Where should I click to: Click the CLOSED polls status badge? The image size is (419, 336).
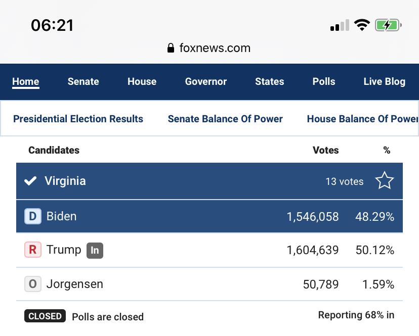tap(45, 316)
